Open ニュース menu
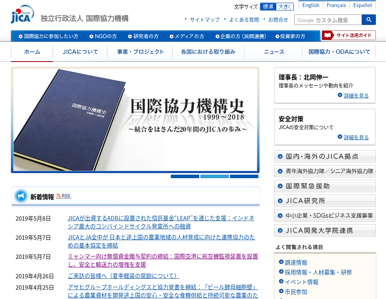The width and height of the screenshot is (386, 299). [273, 52]
